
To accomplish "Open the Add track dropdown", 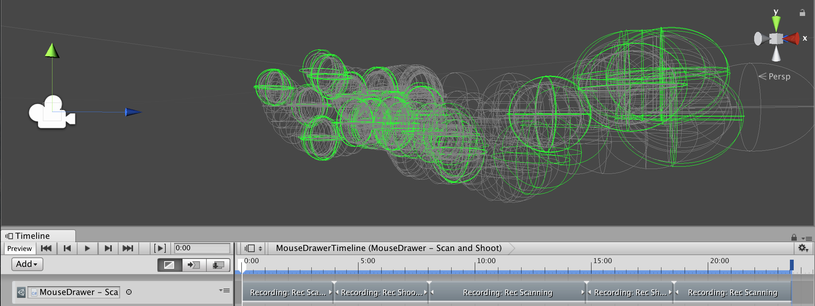I will pyautogui.click(x=27, y=264).
